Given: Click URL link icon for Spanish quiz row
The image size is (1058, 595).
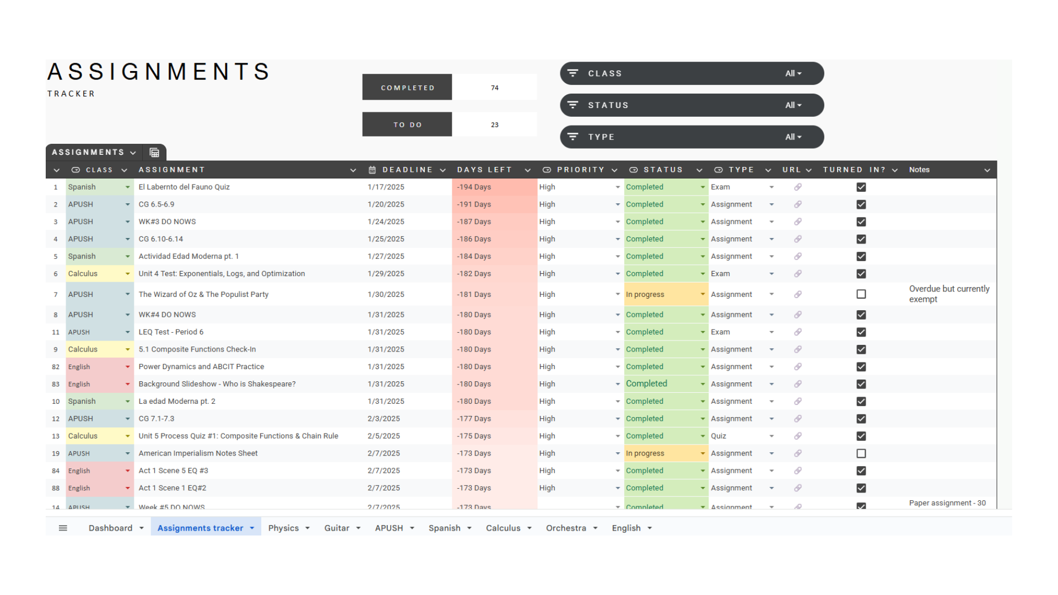Looking at the screenshot, I should pyautogui.click(x=797, y=187).
